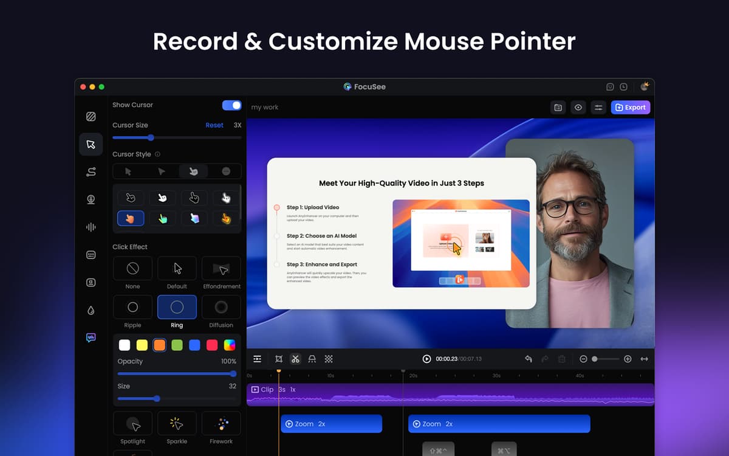Reset the cursor size
729x456 pixels.
pos(214,125)
